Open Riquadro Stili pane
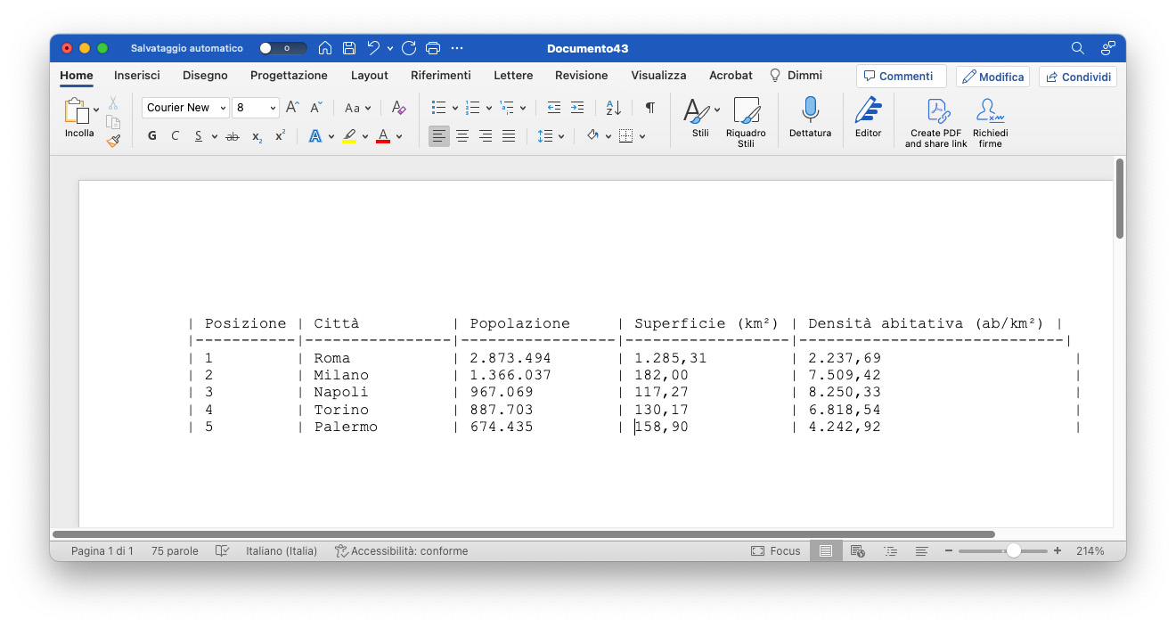Screen dimensions: 1176x627 tap(746, 122)
